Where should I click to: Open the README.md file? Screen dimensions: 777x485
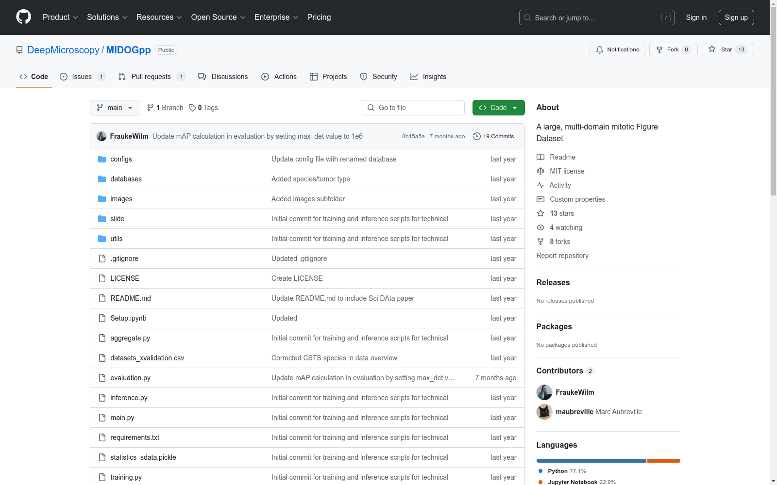pos(131,298)
